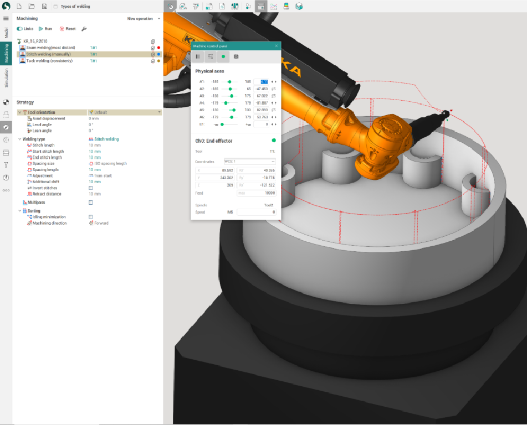This screenshot has width=527, height=425.
Task: Enable the Idling minimization checkbox
Action: click(x=91, y=217)
